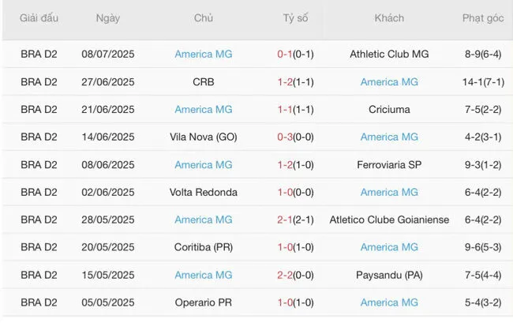The height and width of the screenshot is (323, 513).
Task: Click the Giải đấu column header
Action: click(39, 18)
